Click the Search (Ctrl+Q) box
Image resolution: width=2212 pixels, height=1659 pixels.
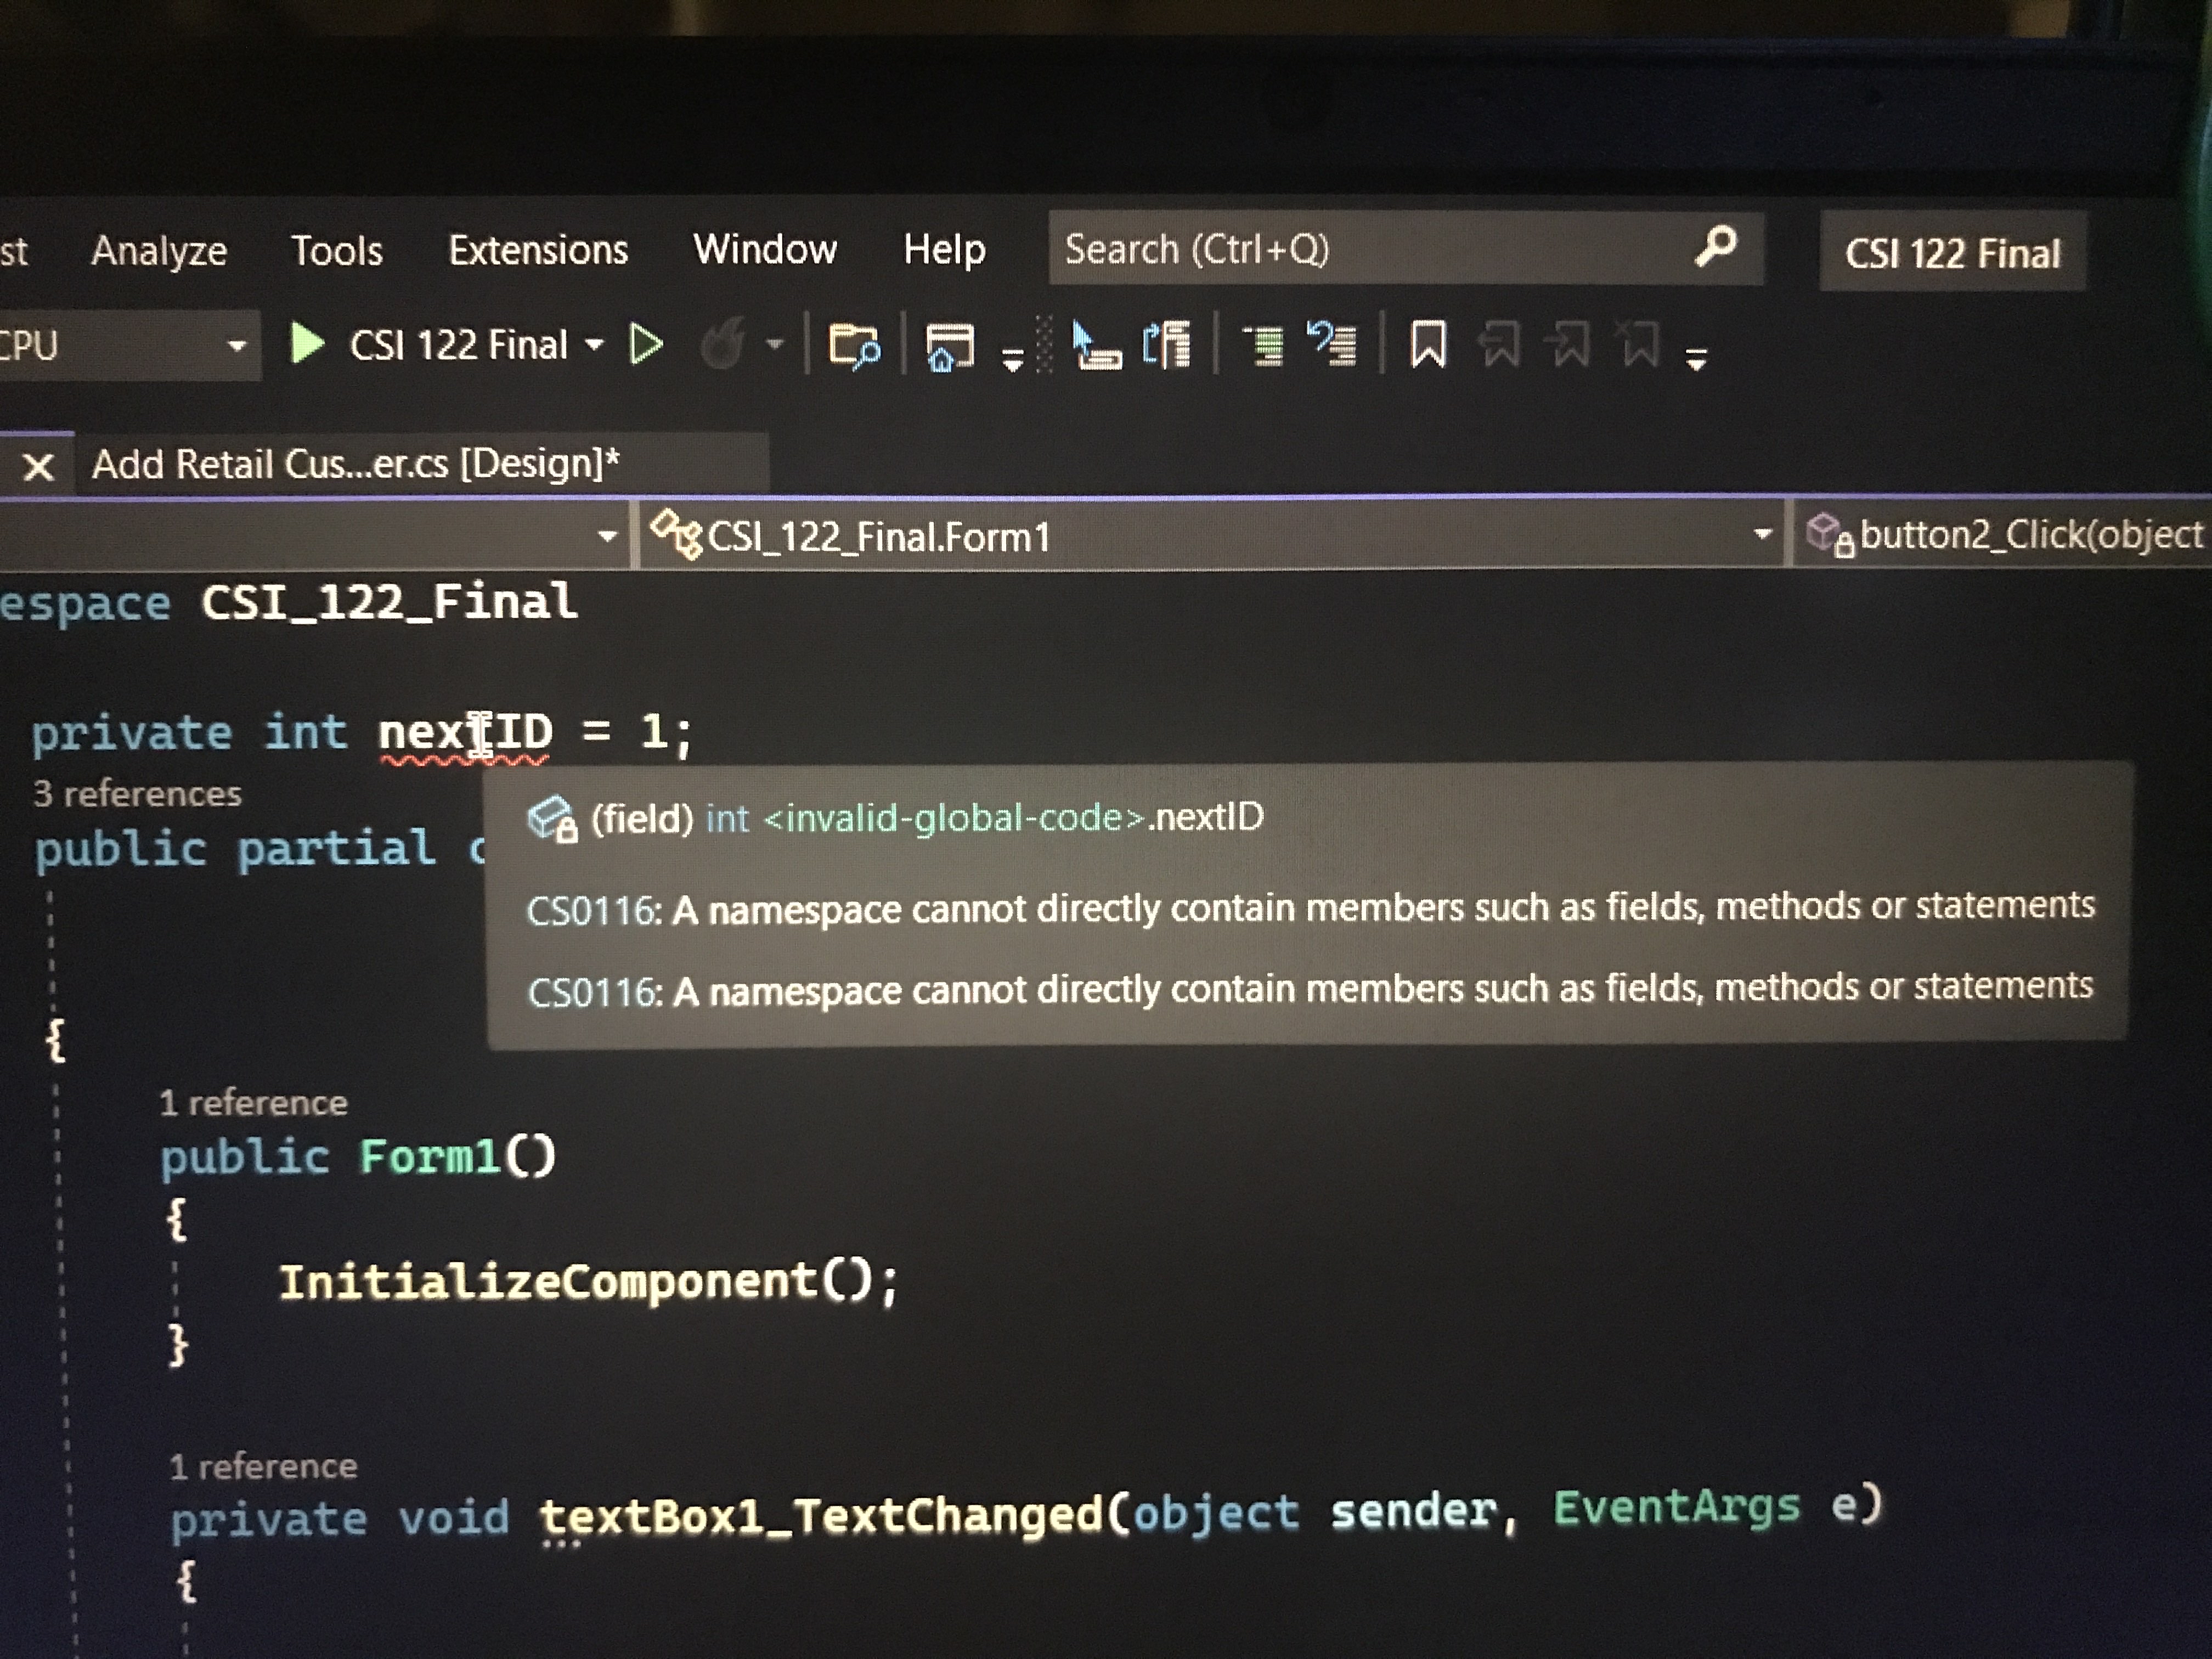[x=1405, y=248]
